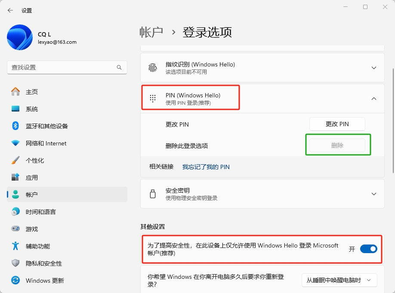Screen dimensions: 395x293
Task: Click the back arrow at top left
Action: coord(9,10)
